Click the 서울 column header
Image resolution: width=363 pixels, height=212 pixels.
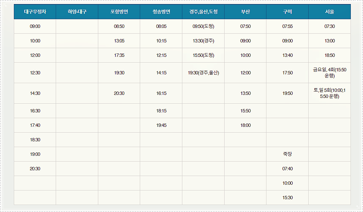coord(330,12)
